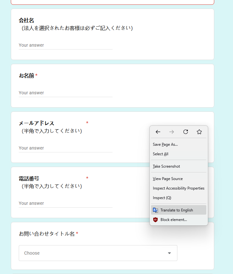Open View Page Source
233x274 pixels.
179,178
